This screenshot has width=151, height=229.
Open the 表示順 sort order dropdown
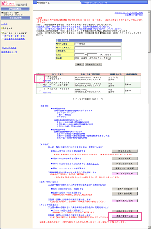coord(93,58)
